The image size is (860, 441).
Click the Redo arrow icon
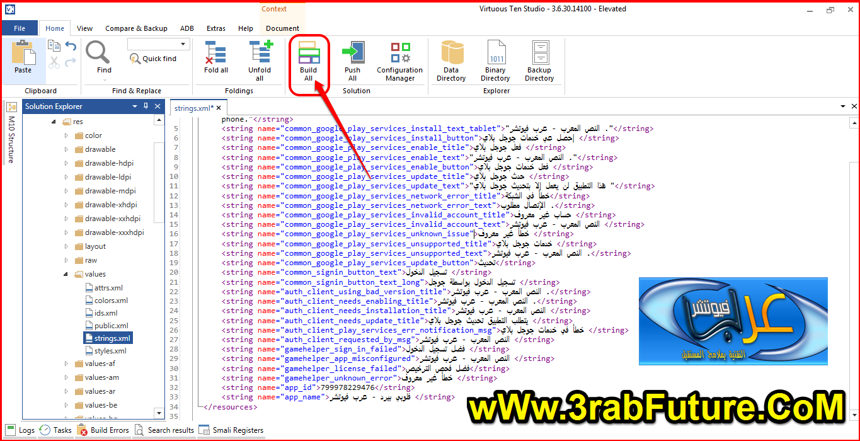(x=71, y=62)
